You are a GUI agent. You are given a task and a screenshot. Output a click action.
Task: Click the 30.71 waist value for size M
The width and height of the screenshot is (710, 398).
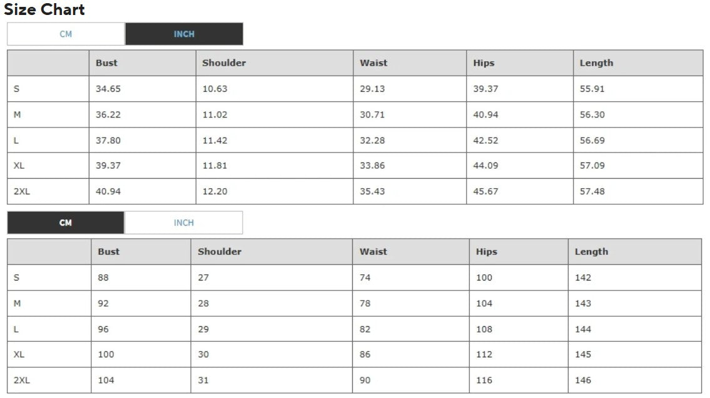[x=372, y=115]
